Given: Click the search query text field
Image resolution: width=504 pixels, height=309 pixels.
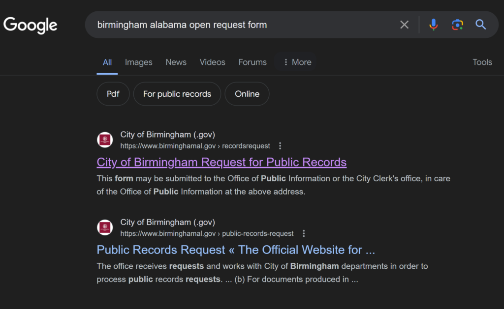Looking at the screenshot, I should 244,25.
